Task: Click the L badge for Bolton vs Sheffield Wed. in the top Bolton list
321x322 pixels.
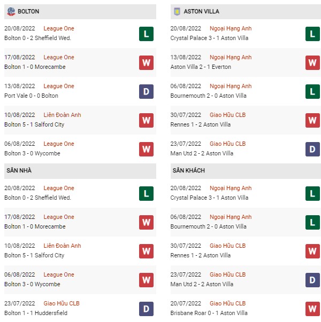Action: [146, 34]
